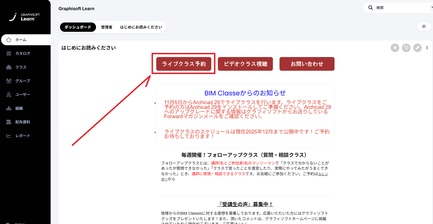Viewport: 433px width, 224px height.
Task: Click the refresh icon on the widget
Action: pos(406,48)
